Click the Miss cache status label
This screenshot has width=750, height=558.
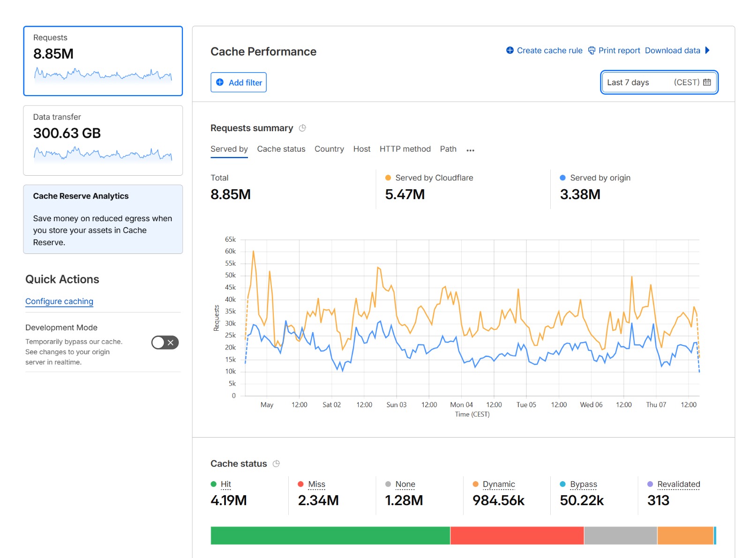coord(317,484)
